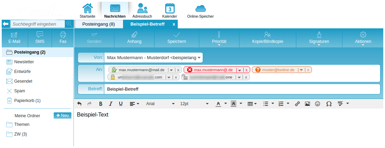Toggle underline formatting
Viewport: 385px width, 148px height.
pos(121,104)
